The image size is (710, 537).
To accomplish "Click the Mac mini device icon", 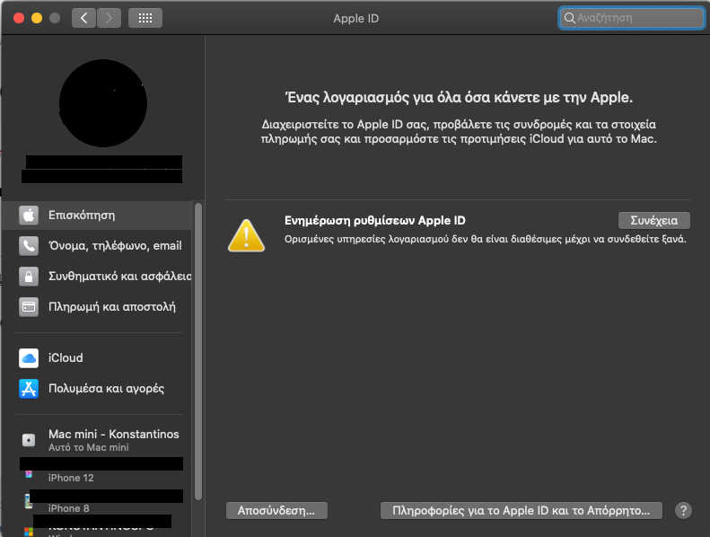I will click(x=29, y=440).
